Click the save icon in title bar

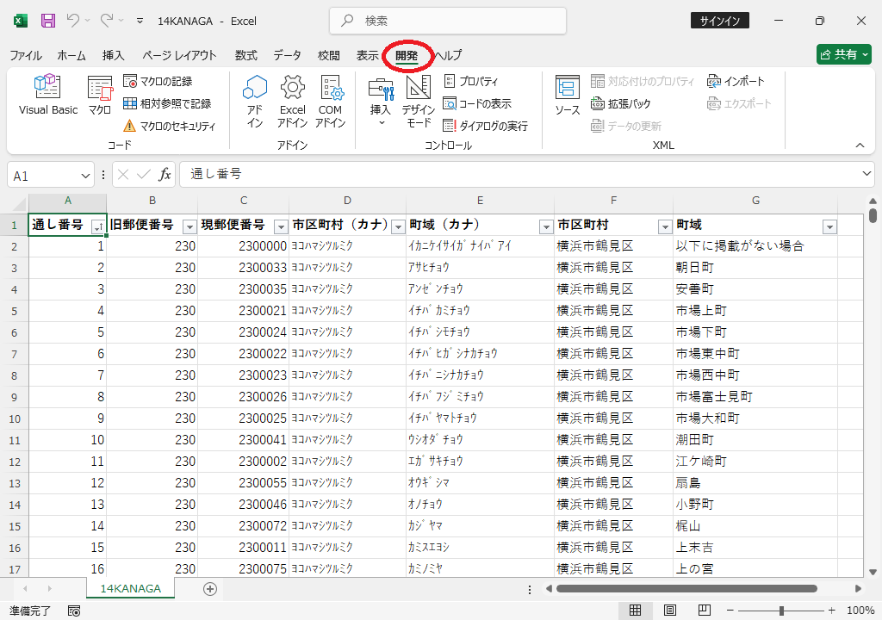[48, 21]
